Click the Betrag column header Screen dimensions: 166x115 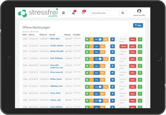click(x=67, y=35)
